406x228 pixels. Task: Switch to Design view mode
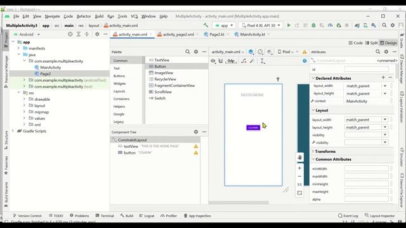point(388,43)
